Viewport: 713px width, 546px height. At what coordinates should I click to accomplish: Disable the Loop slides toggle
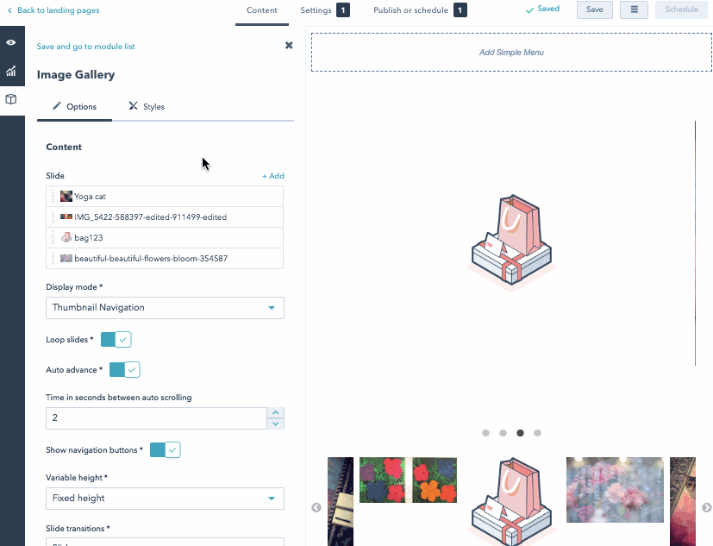[x=116, y=340]
